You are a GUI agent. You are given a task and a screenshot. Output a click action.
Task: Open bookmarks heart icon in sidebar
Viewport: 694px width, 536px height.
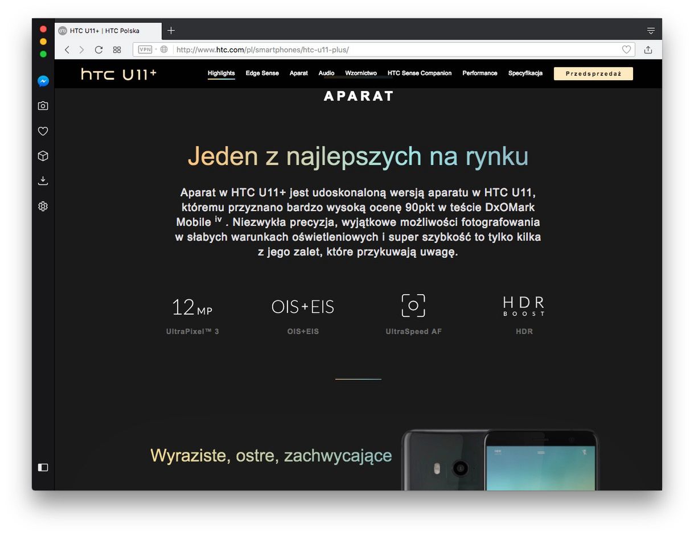pyautogui.click(x=43, y=131)
